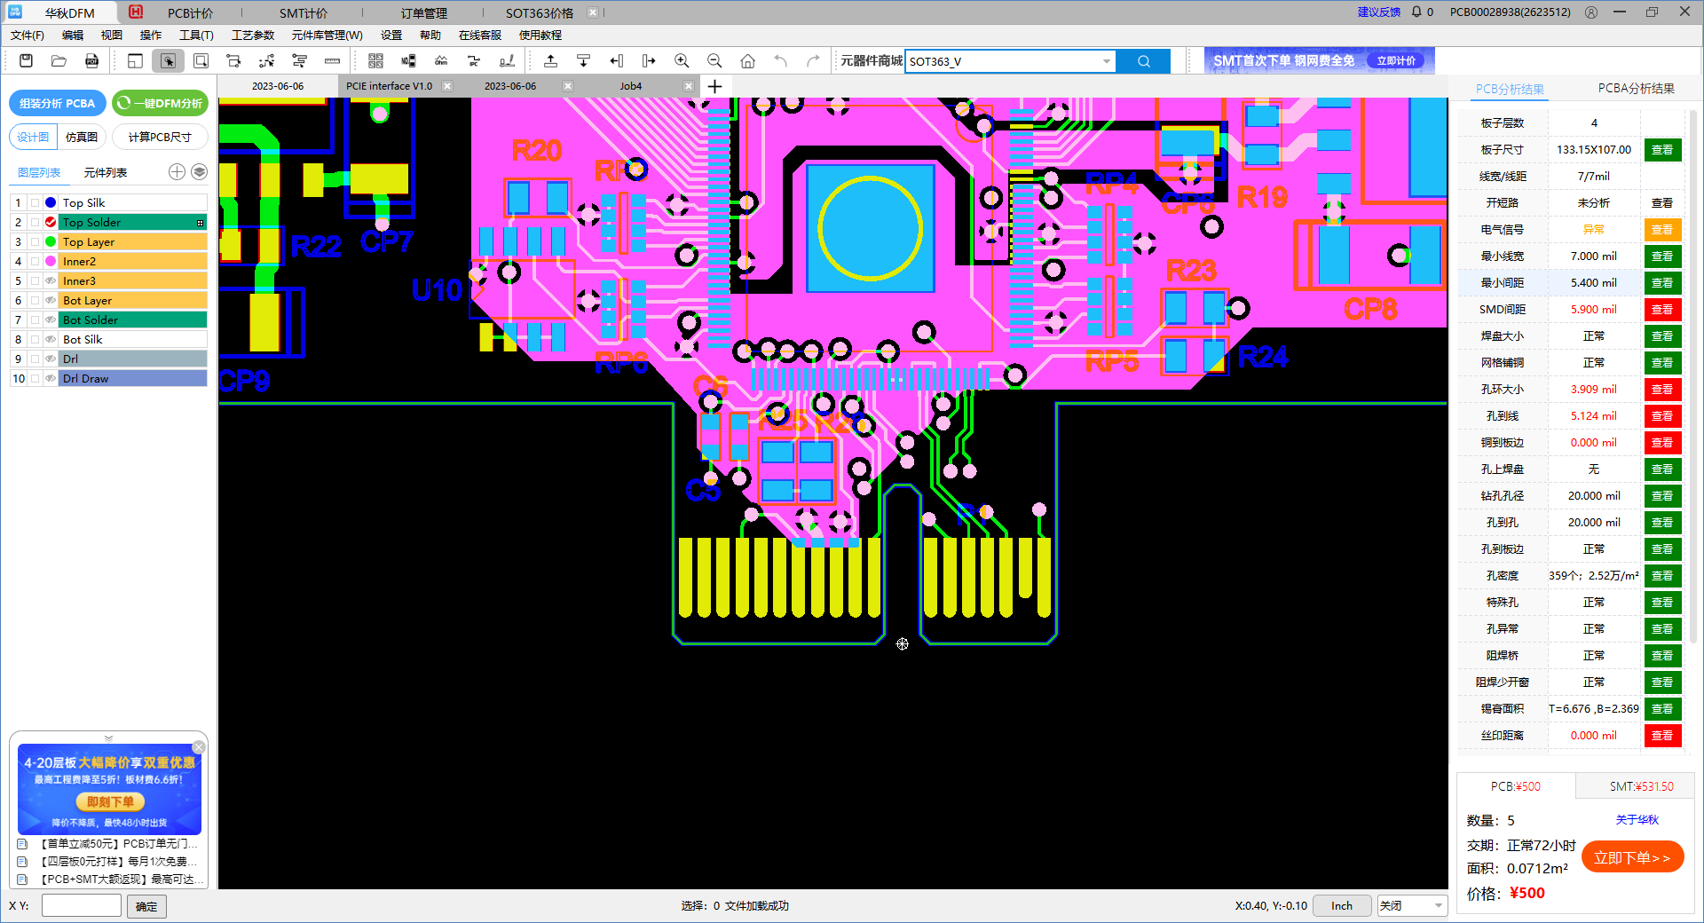
Task: View 最小间距 result details
Action: click(1662, 282)
